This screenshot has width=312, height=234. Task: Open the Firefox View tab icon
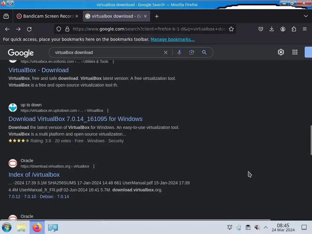click(x=6, y=16)
